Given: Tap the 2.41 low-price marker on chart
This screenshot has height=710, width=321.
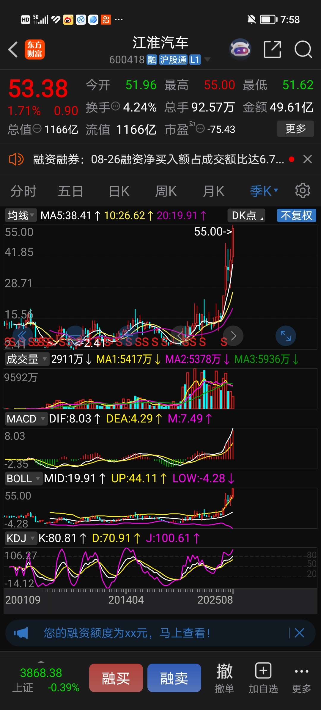Looking at the screenshot, I should tap(90, 343).
